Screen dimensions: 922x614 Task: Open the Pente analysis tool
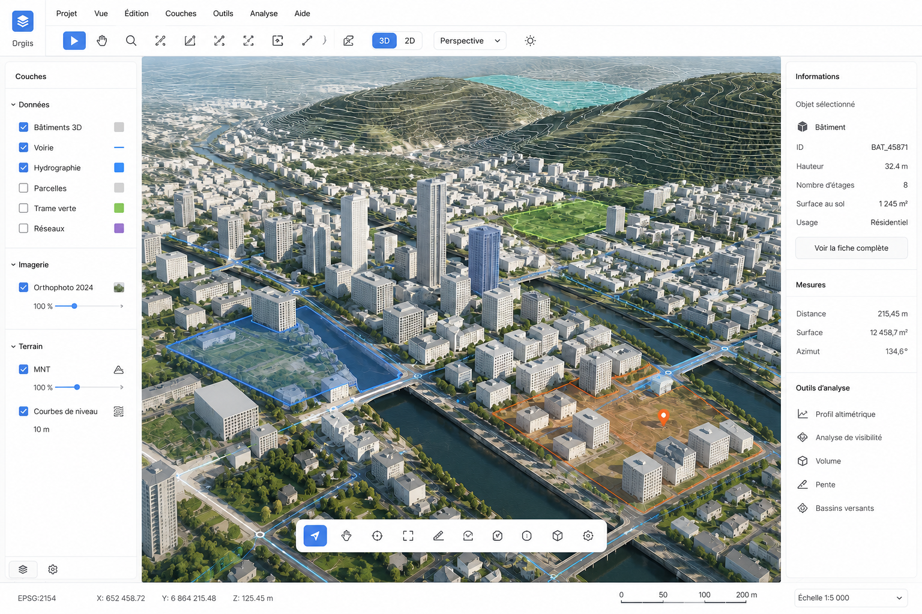tap(825, 484)
